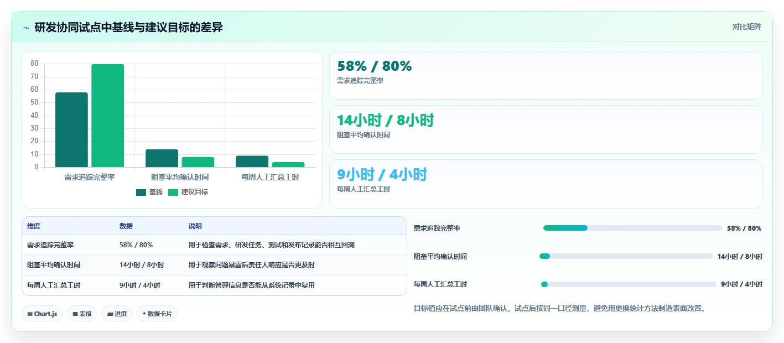This screenshot has width=784, height=343.
Task: Click 9小时 / 4小时 value right of progress bar
Action: pyautogui.click(x=741, y=284)
